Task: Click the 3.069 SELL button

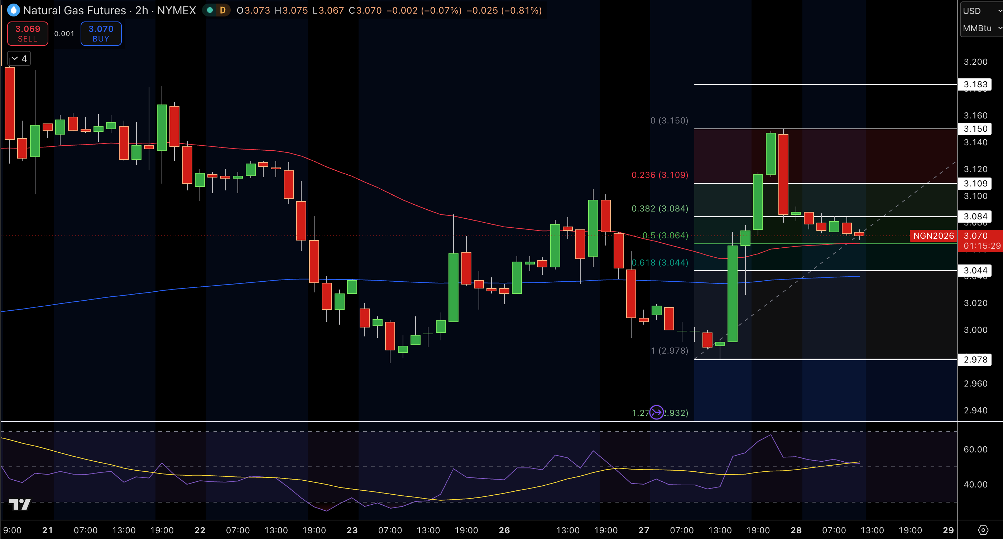Action: tap(28, 33)
